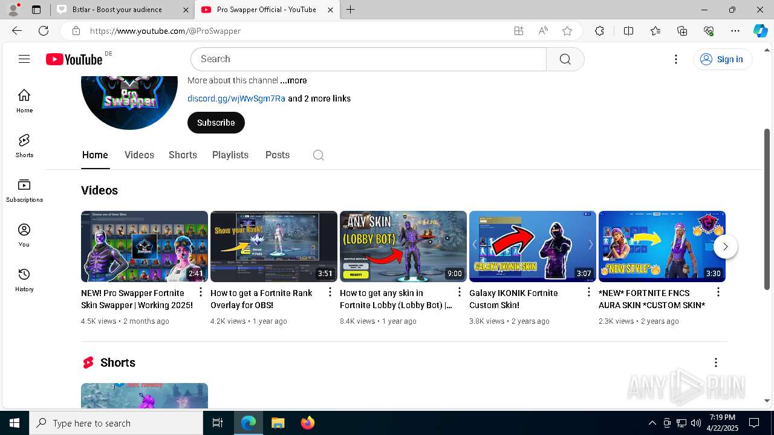The image size is (774, 435).
Task: Open History in the left sidebar
Action: click(24, 280)
